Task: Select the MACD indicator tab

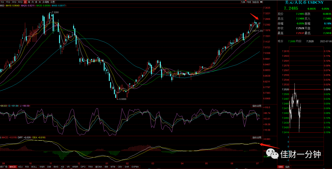Action: tap(13, 167)
